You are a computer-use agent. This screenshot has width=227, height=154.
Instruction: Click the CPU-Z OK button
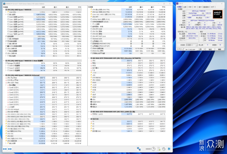219,49
